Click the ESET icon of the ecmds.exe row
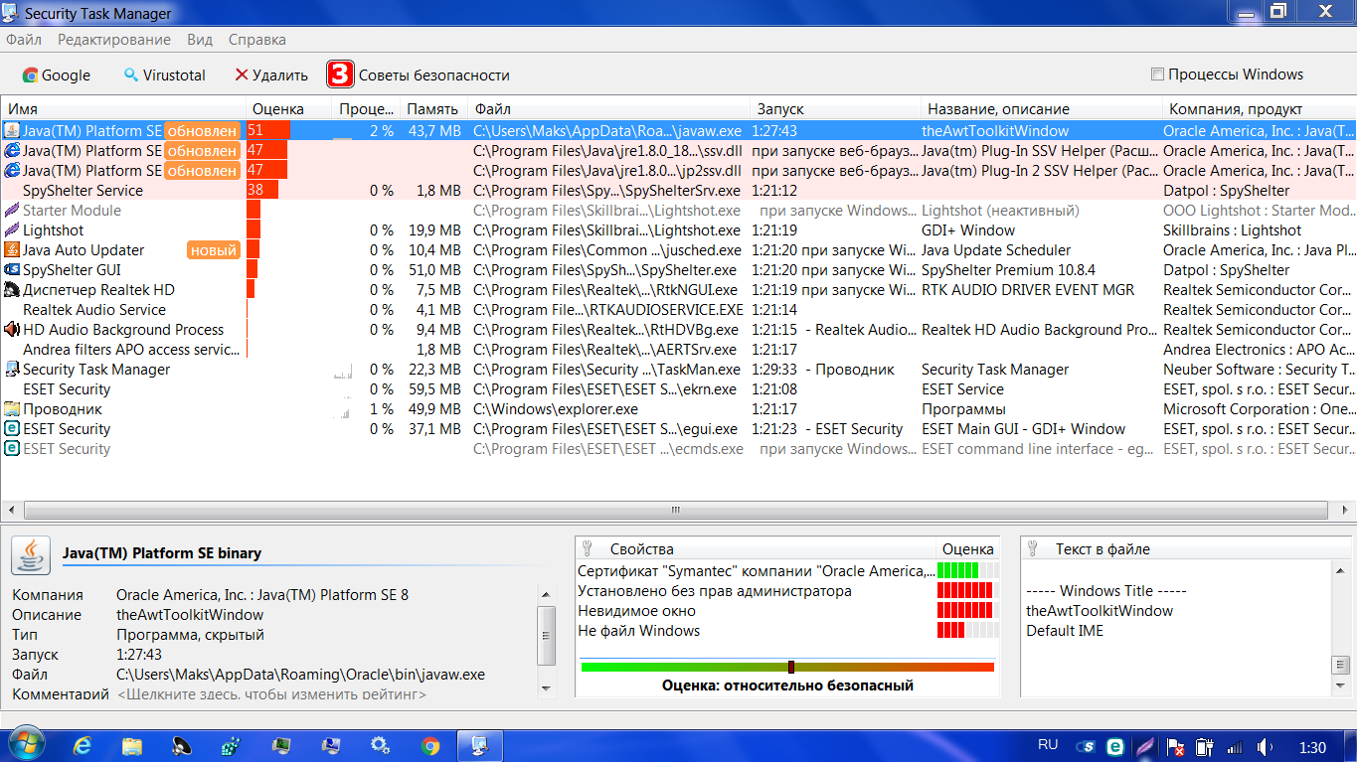 pyautogui.click(x=12, y=448)
